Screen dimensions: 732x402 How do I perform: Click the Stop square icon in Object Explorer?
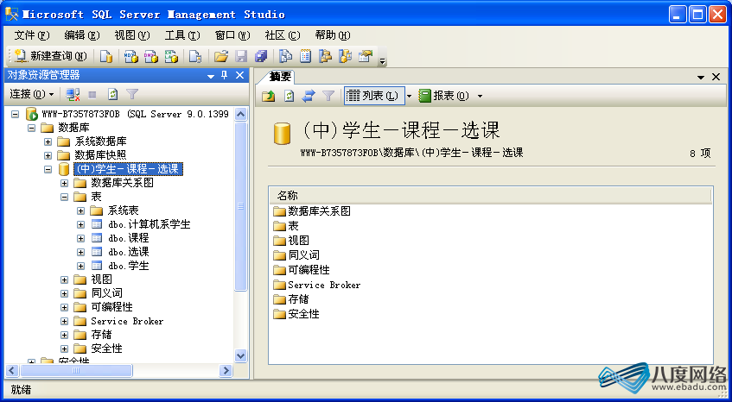pos(92,95)
